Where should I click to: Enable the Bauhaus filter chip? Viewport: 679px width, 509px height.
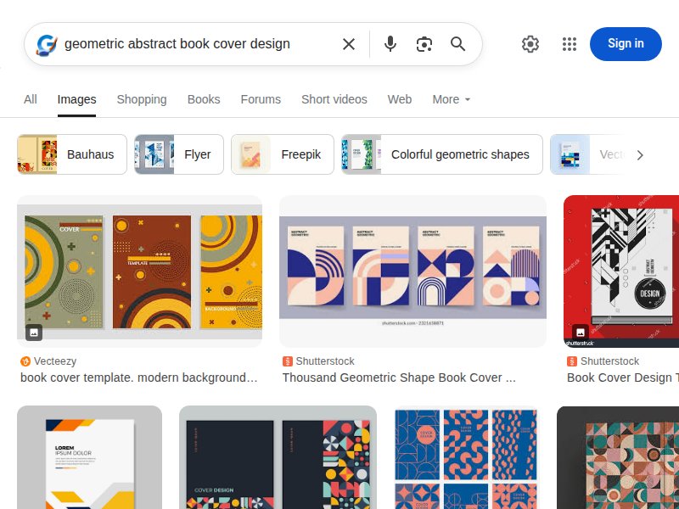pyautogui.click(x=71, y=154)
